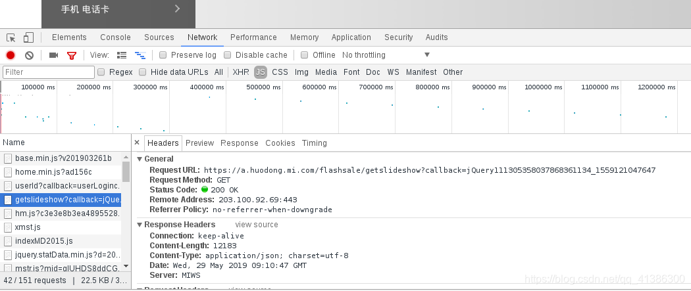Click into the Filter text field
Screen dimensions: 691x291
[49, 72]
